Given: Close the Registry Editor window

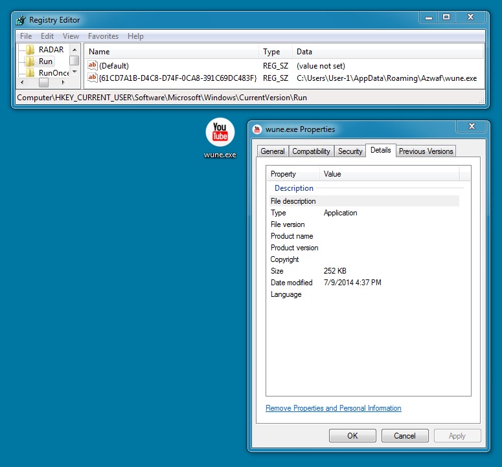Looking at the screenshot, I should (470, 17).
